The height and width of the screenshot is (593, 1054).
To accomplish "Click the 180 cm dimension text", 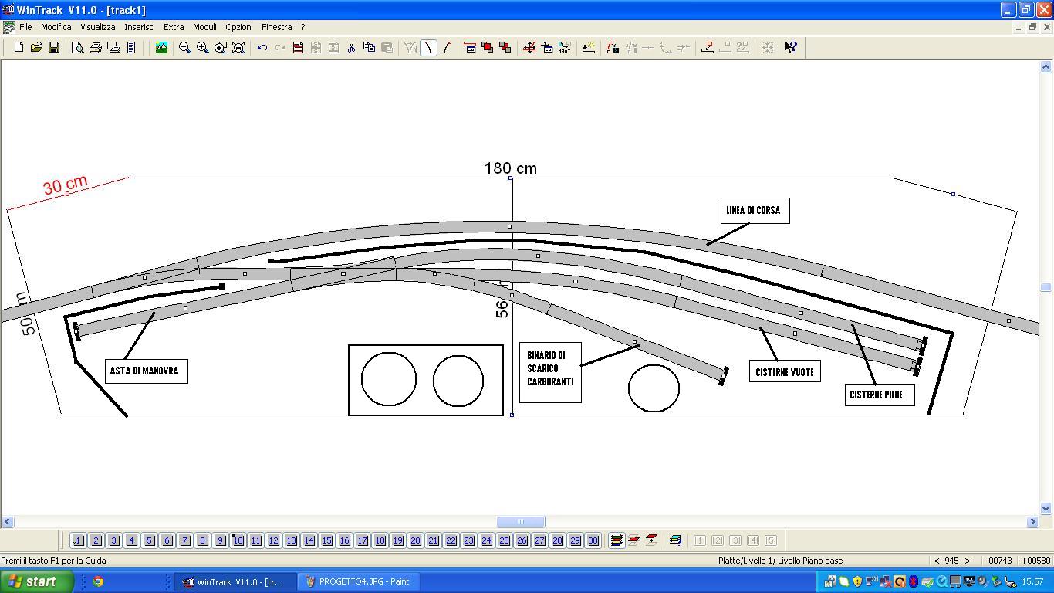I will [x=511, y=168].
